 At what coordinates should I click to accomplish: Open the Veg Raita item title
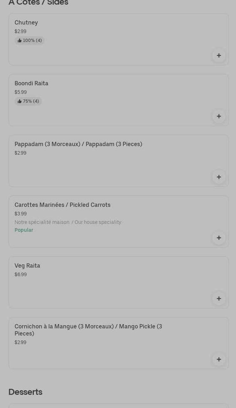(x=27, y=266)
